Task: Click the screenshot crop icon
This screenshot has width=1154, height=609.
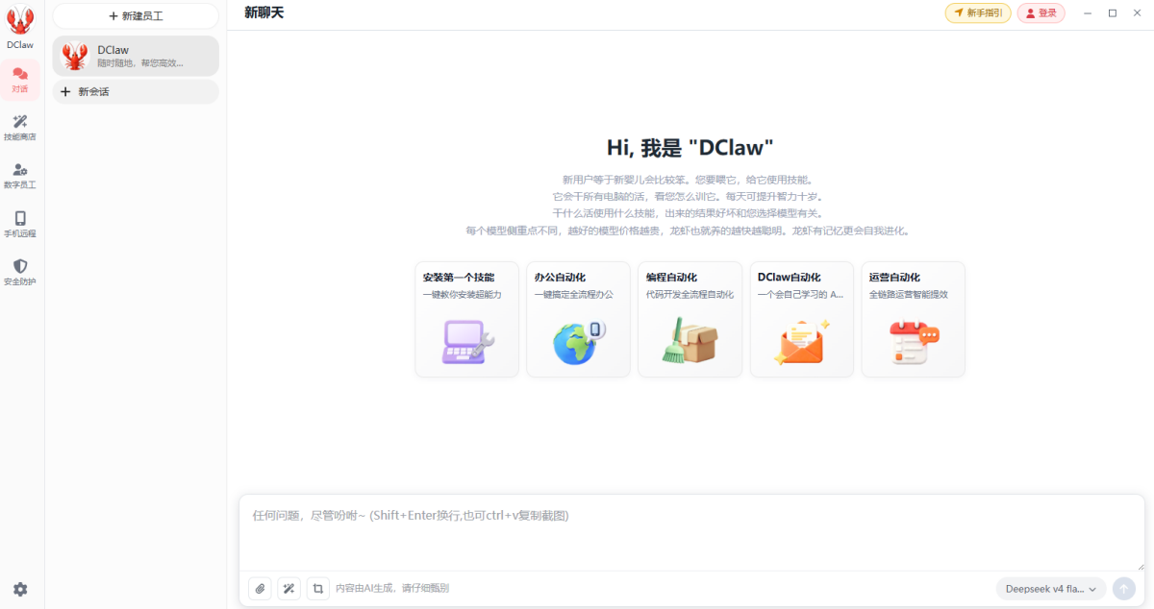Action: 318,589
